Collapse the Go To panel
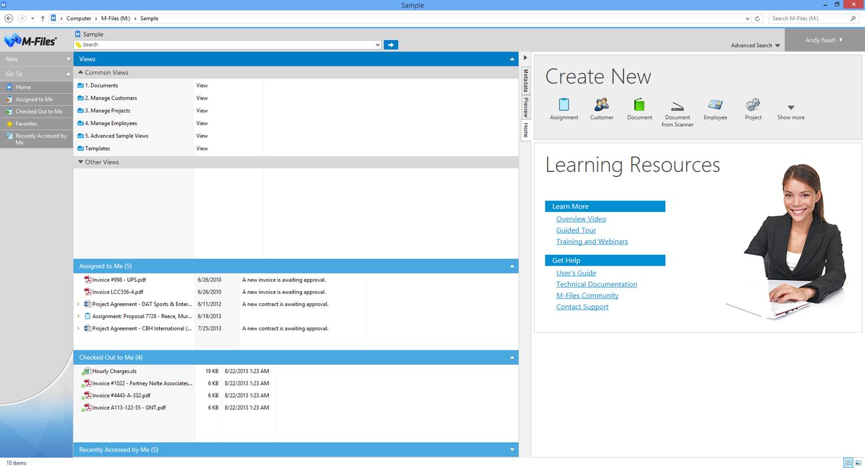Viewport: 865px width, 468px height. click(68, 74)
